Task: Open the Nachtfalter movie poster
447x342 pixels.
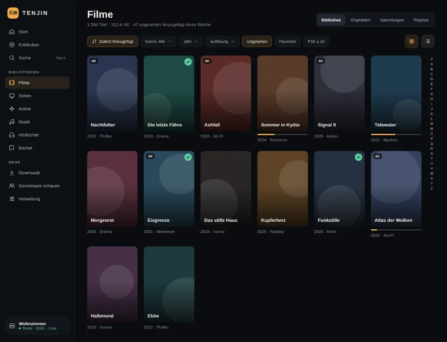Action: click(112, 94)
